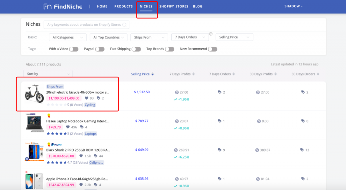Click the Laptops category tag

(91, 134)
